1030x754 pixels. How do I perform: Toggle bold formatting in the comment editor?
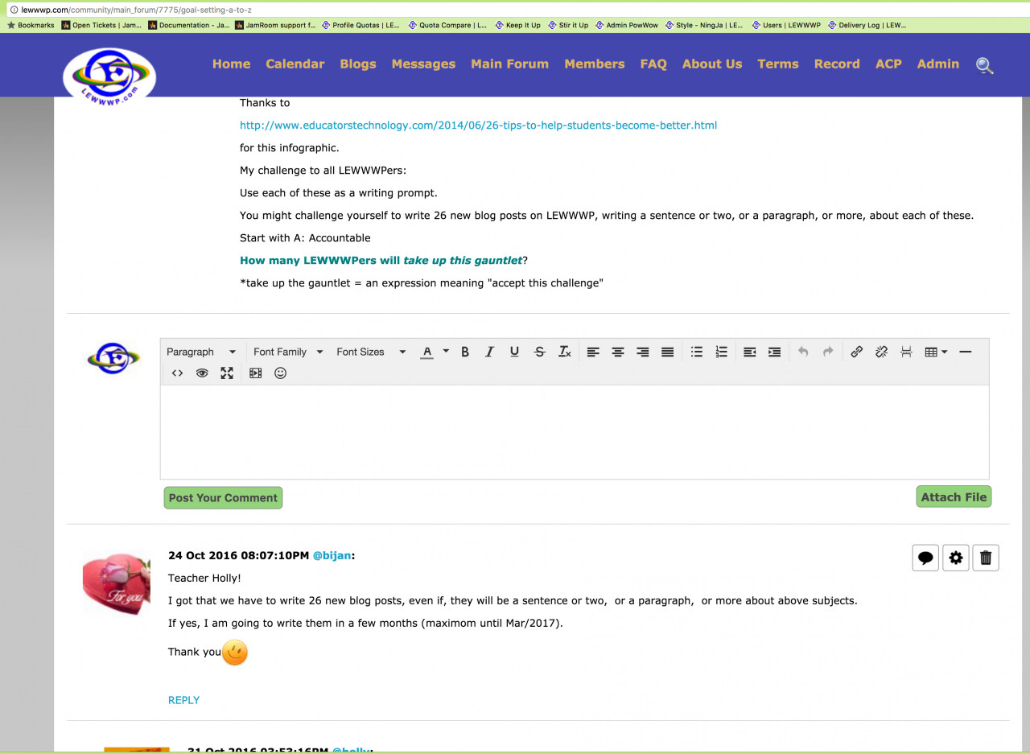tap(465, 352)
